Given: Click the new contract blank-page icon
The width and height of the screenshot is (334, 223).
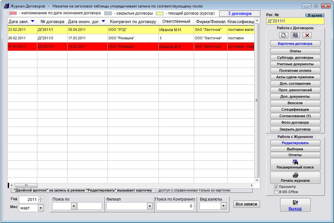Looking at the screenshot, I should [x=283, y=35].
